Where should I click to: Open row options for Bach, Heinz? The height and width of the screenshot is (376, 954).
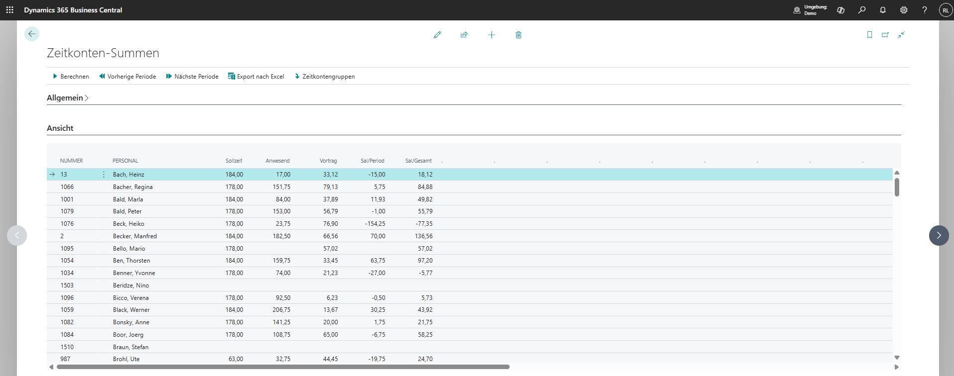[104, 175]
